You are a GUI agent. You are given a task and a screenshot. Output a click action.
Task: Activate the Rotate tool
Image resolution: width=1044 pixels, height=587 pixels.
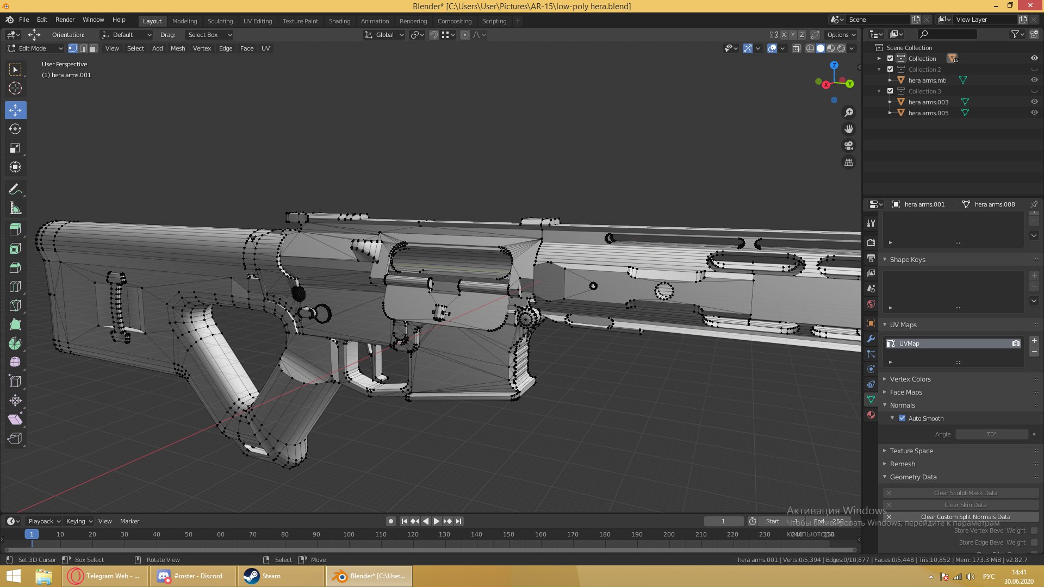point(15,129)
